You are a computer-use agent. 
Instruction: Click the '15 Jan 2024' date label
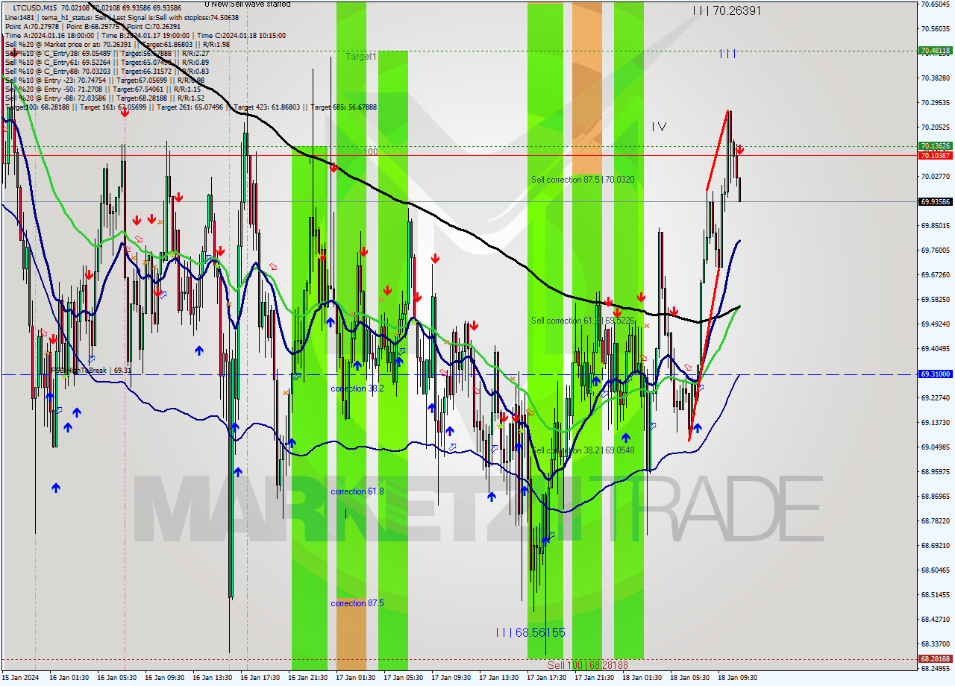[x=19, y=678]
